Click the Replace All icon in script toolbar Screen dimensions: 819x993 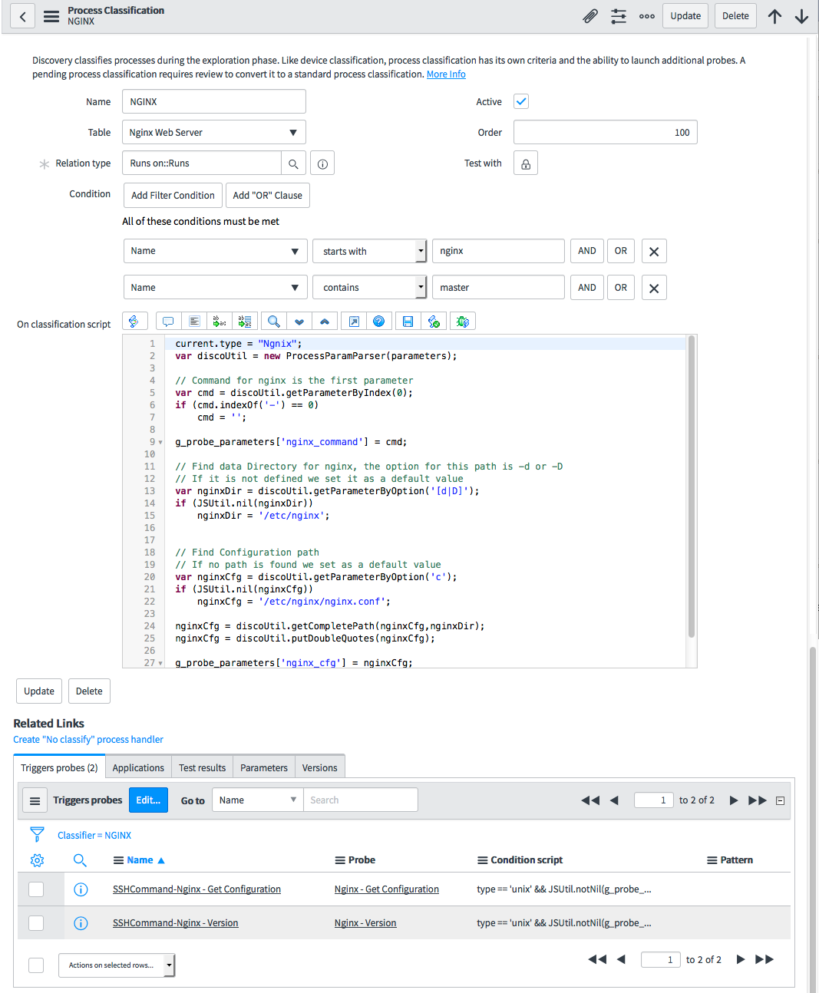245,322
